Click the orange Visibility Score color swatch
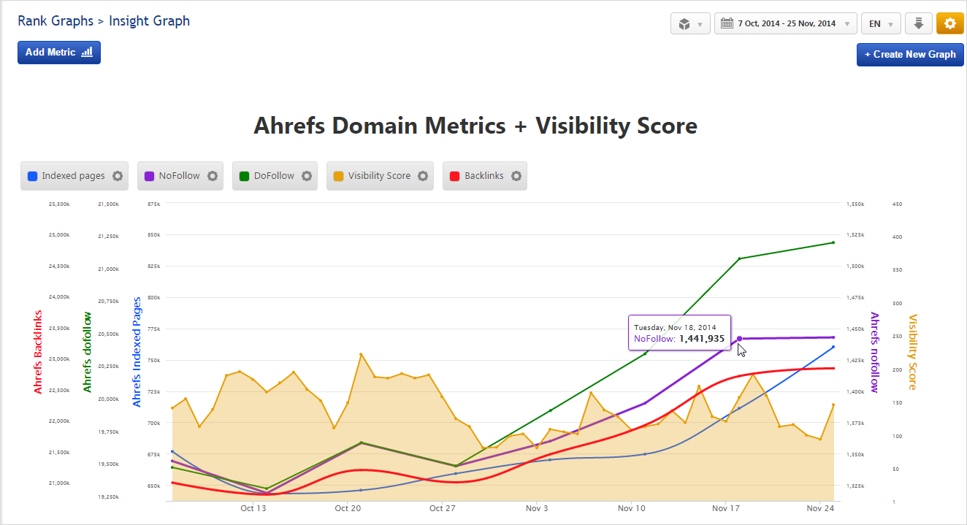This screenshot has height=525, width=967. point(338,176)
